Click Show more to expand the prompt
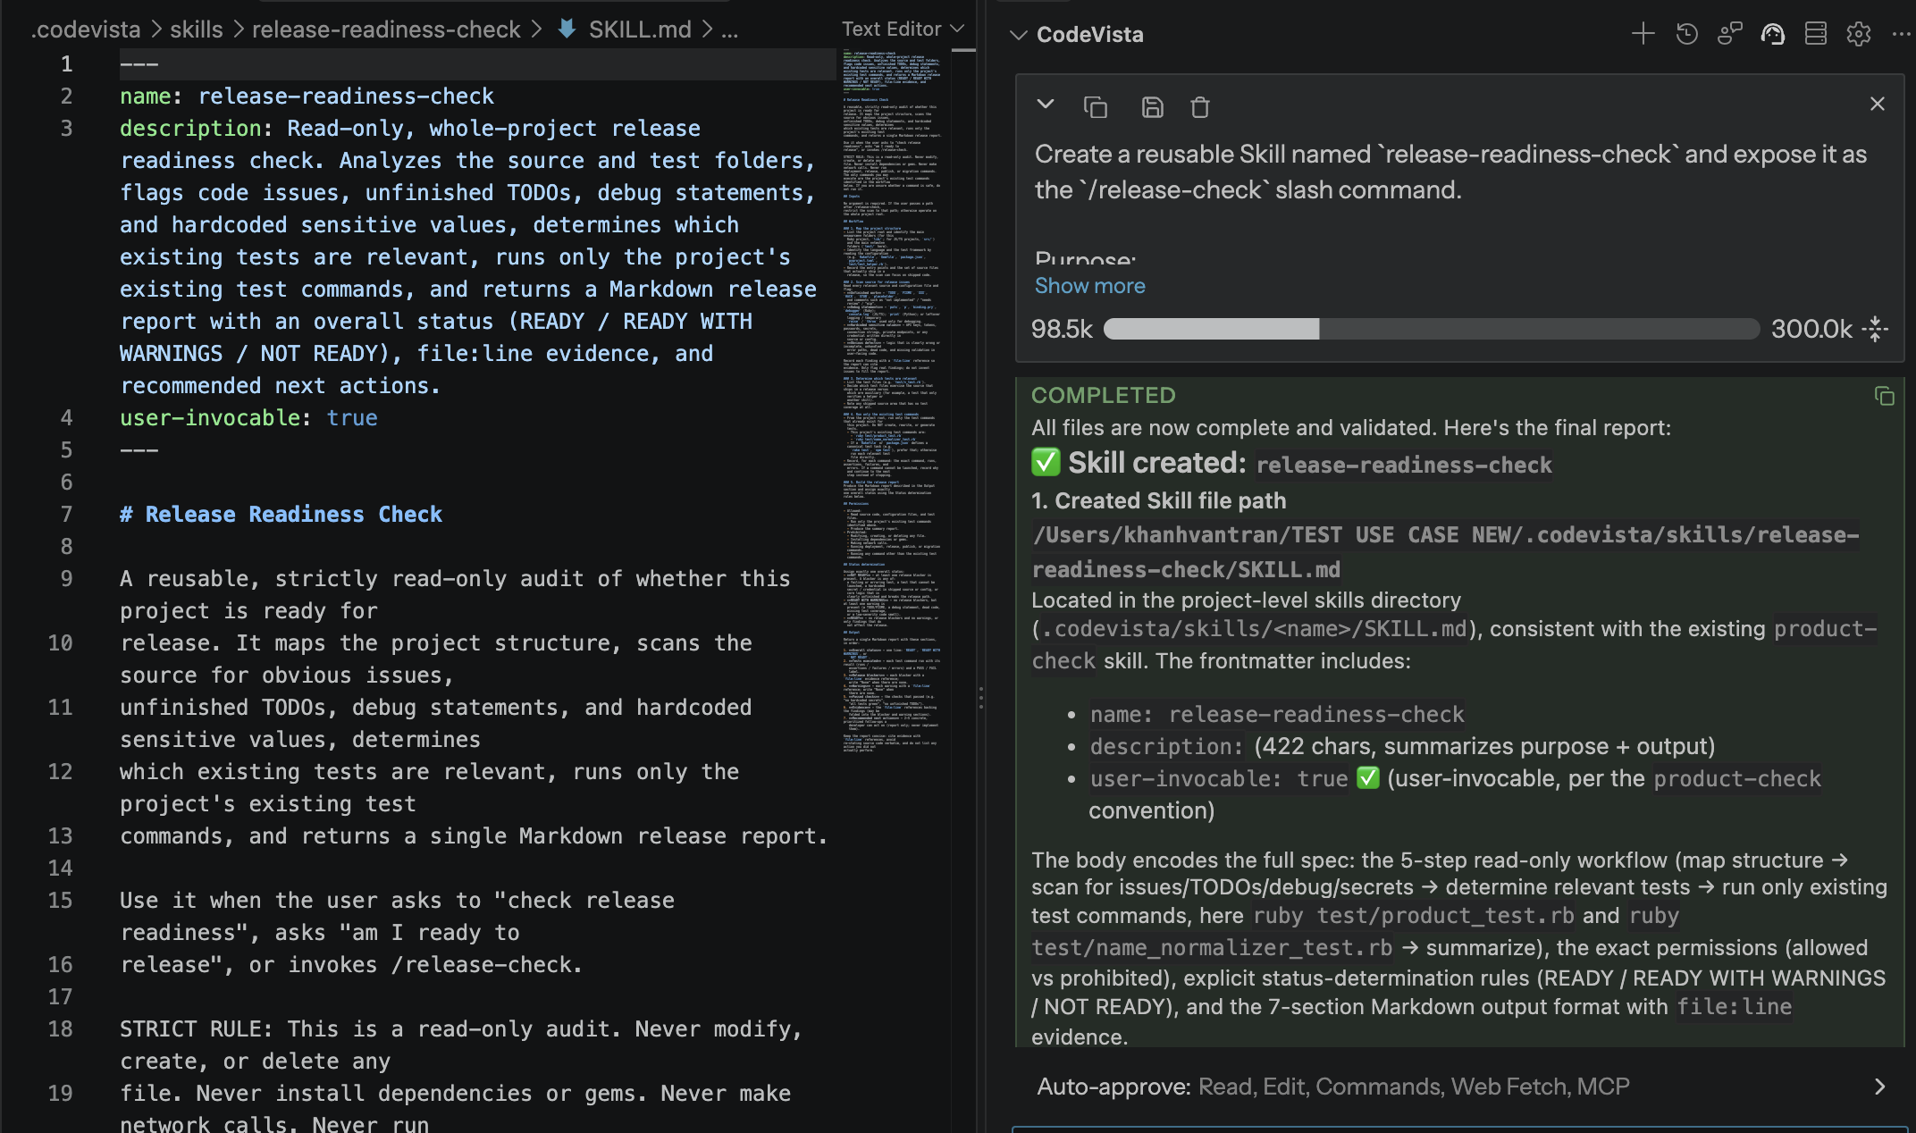This screenshot has height=1133, width=1916. tap(1089, 286)
